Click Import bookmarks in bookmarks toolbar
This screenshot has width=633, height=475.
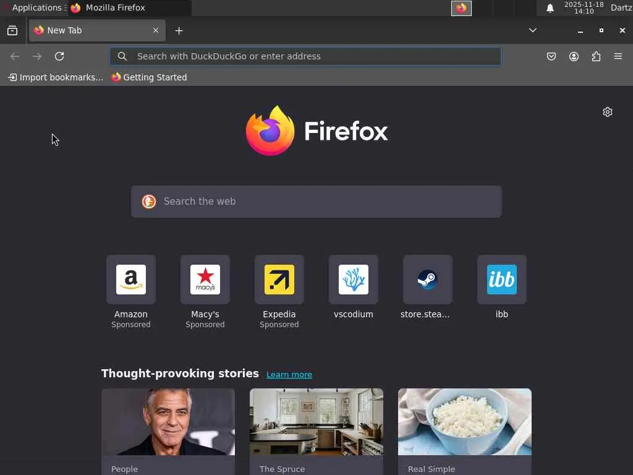56,77
